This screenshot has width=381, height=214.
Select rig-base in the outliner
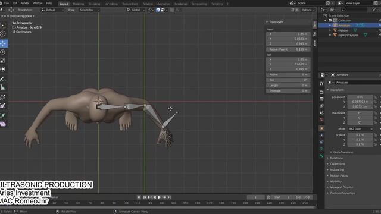point(343,30)
